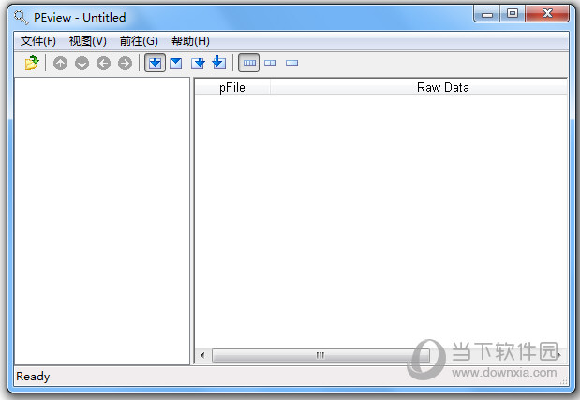
Task: Toggle the first blue down-arrow view button
Action: tap(155, 63)
